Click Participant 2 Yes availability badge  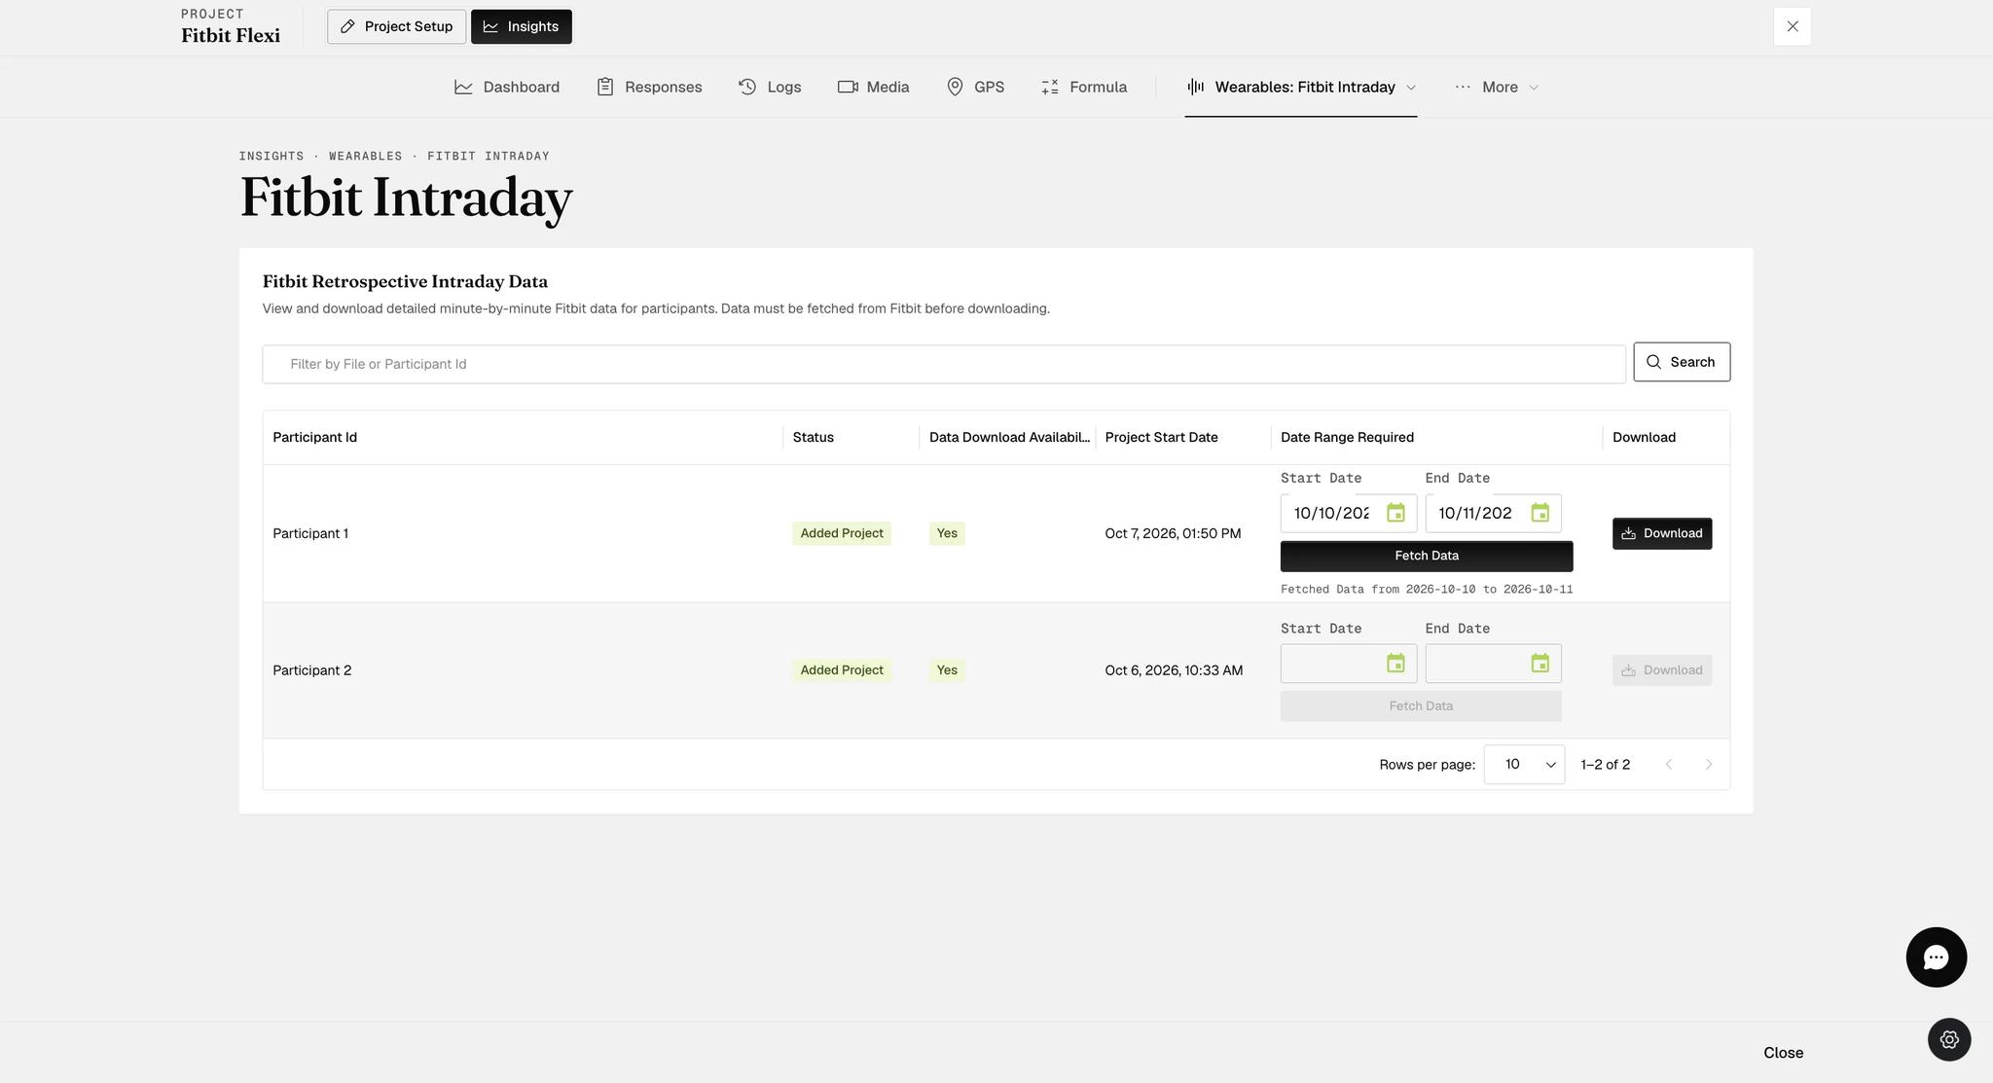pyautogui.click(x=947, y=670)
